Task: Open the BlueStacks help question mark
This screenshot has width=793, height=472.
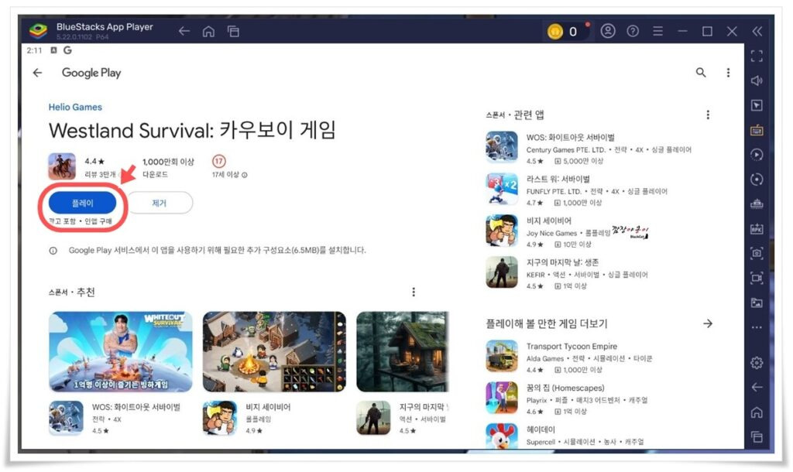Action: point(633,31)
